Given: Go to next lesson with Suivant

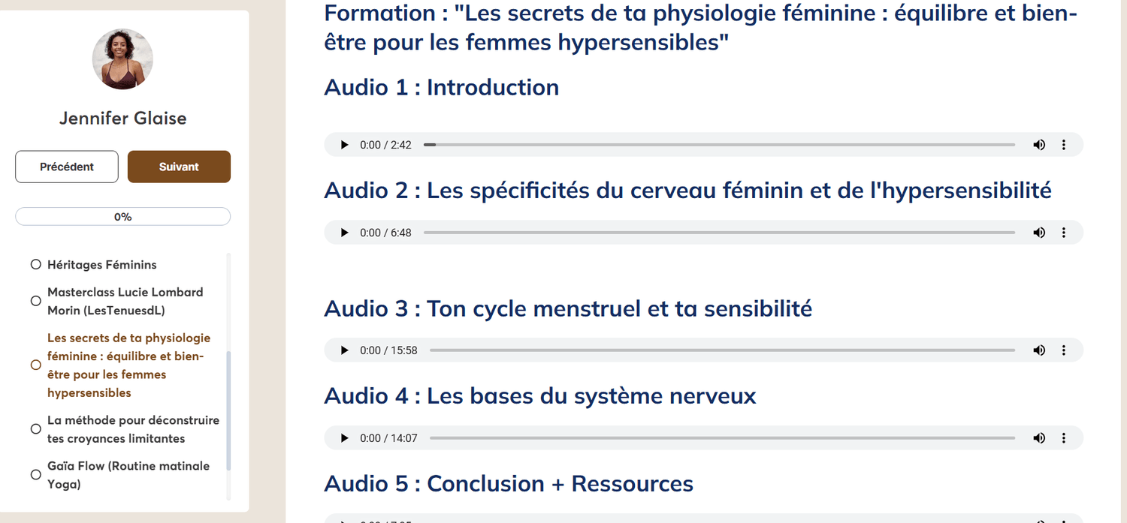Looking at the screenshot, I should (179, 167).
